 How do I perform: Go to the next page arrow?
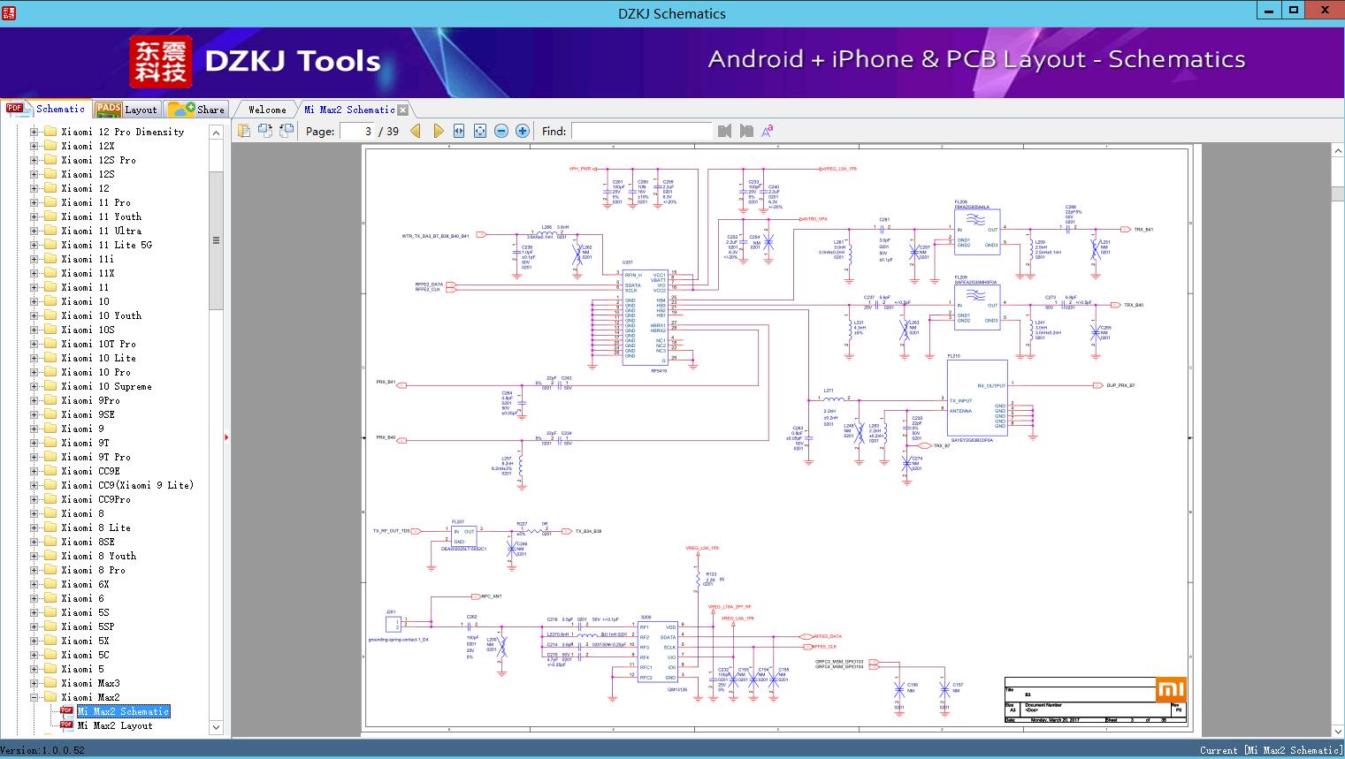tap(438, 131)
